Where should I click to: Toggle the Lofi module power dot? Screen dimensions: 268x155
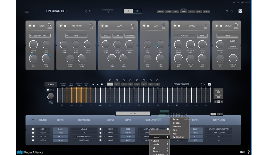(144, 26)
